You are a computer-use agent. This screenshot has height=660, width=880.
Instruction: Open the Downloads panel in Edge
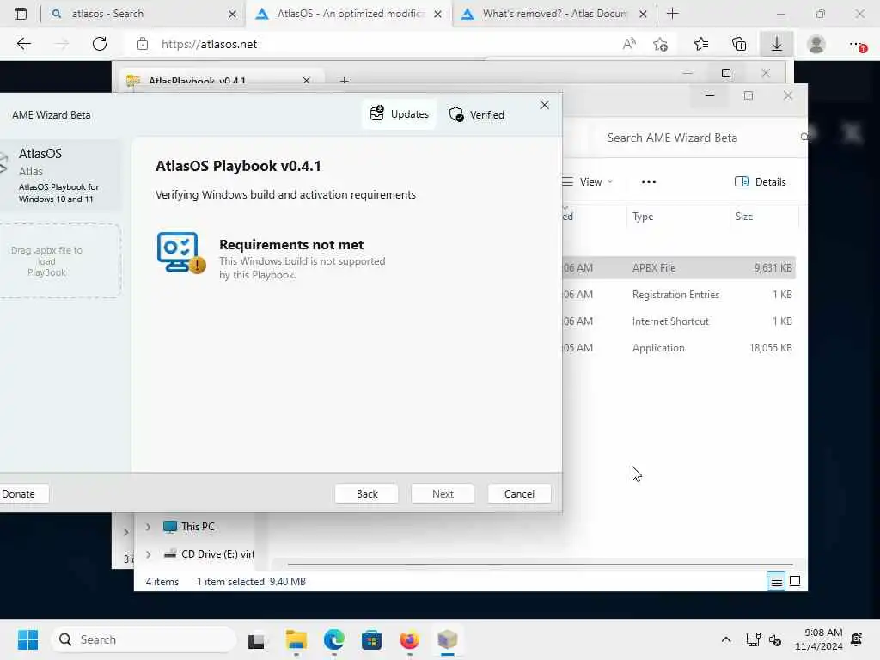(x=777, y=44)
